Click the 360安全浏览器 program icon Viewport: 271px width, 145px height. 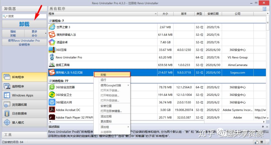[52, 87]
